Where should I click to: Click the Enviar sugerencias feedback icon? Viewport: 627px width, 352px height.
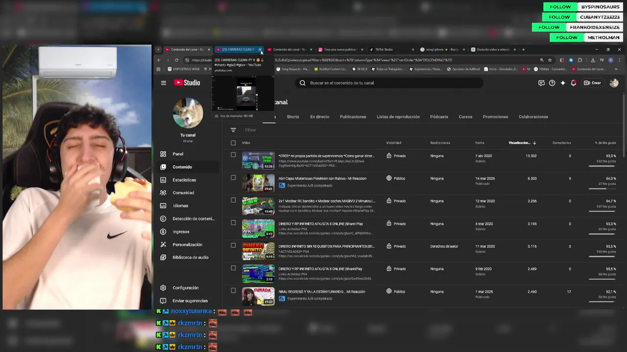[x=163, y=301]
